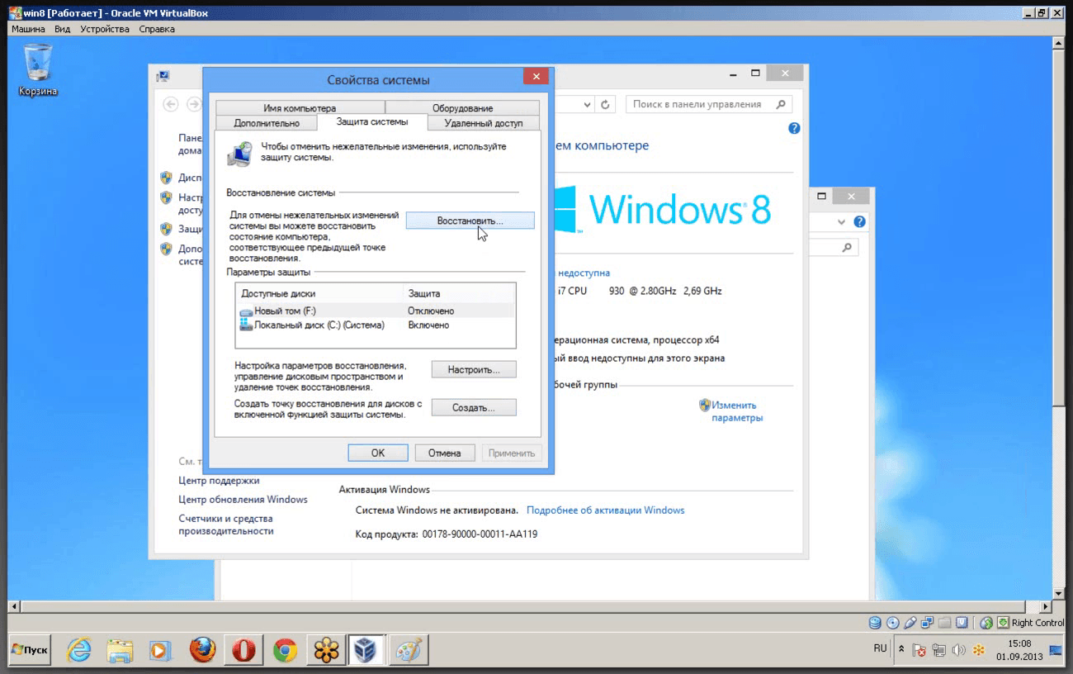Expand the address bar dropdown arrow
Screen dimensions: 1073x674
pos(588,105)
